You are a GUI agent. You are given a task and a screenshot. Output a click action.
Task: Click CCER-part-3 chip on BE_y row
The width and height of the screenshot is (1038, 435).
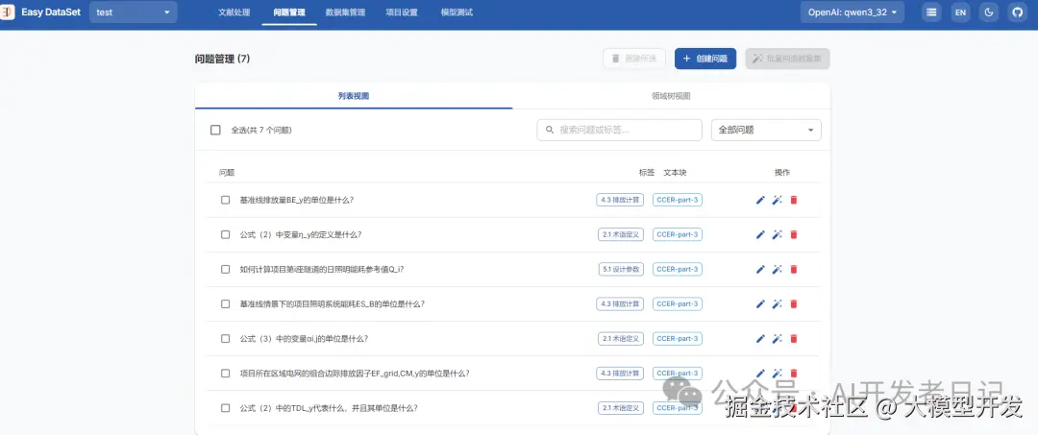point(678,200)
